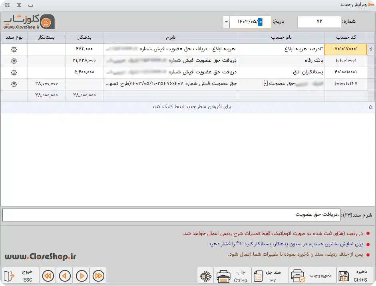
Task: Click the بانک رفاه row description cell
Action: (x=171, y=61)
